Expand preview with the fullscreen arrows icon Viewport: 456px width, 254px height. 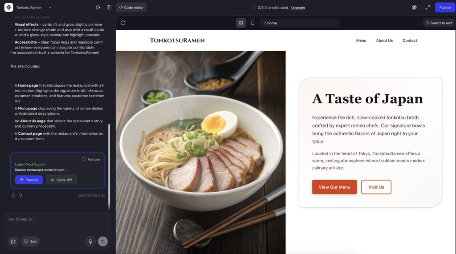(x=427, y=8)
